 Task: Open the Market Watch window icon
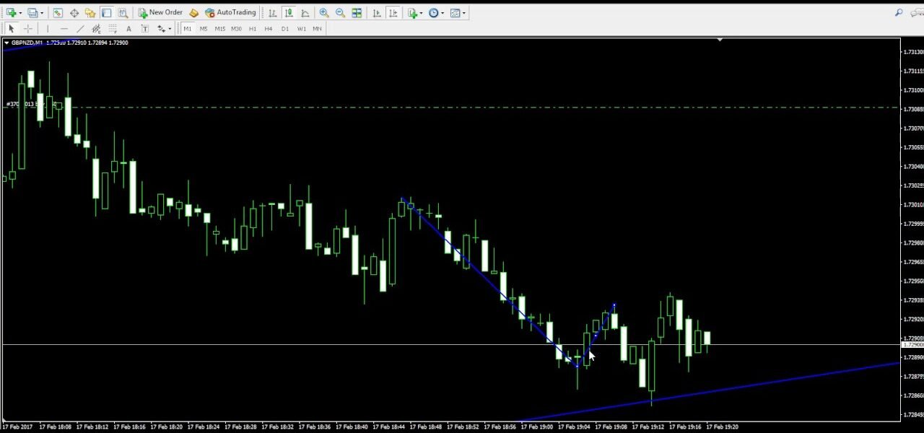pyautogui.click(x=58, y=12)
